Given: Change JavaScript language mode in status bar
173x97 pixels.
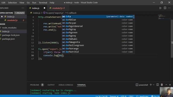Looking at the screenshot, I should [142, 96].
